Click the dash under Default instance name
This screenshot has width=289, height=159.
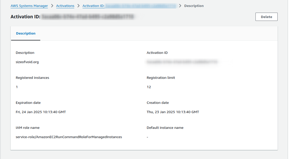point(147,137)
